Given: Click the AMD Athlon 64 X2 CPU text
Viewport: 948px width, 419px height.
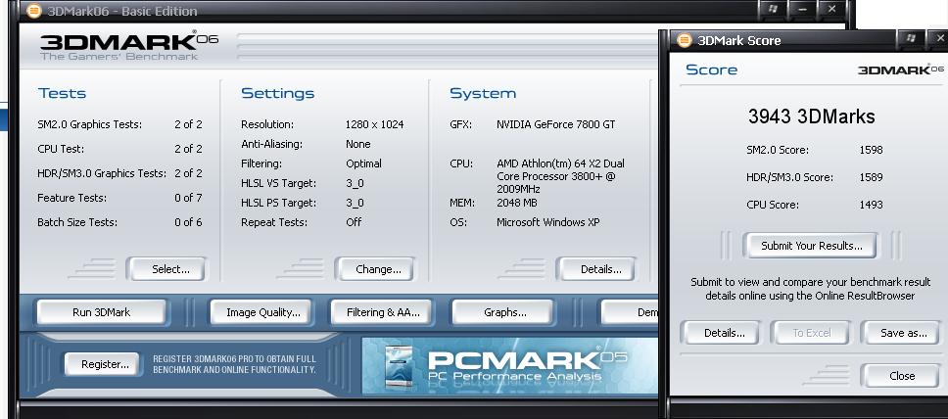Looking at the screenshot, I should 560,176.
